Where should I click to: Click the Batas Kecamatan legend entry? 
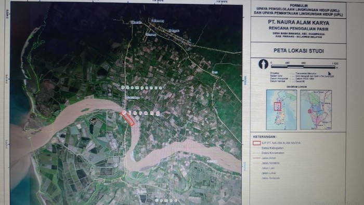[273, 153]
